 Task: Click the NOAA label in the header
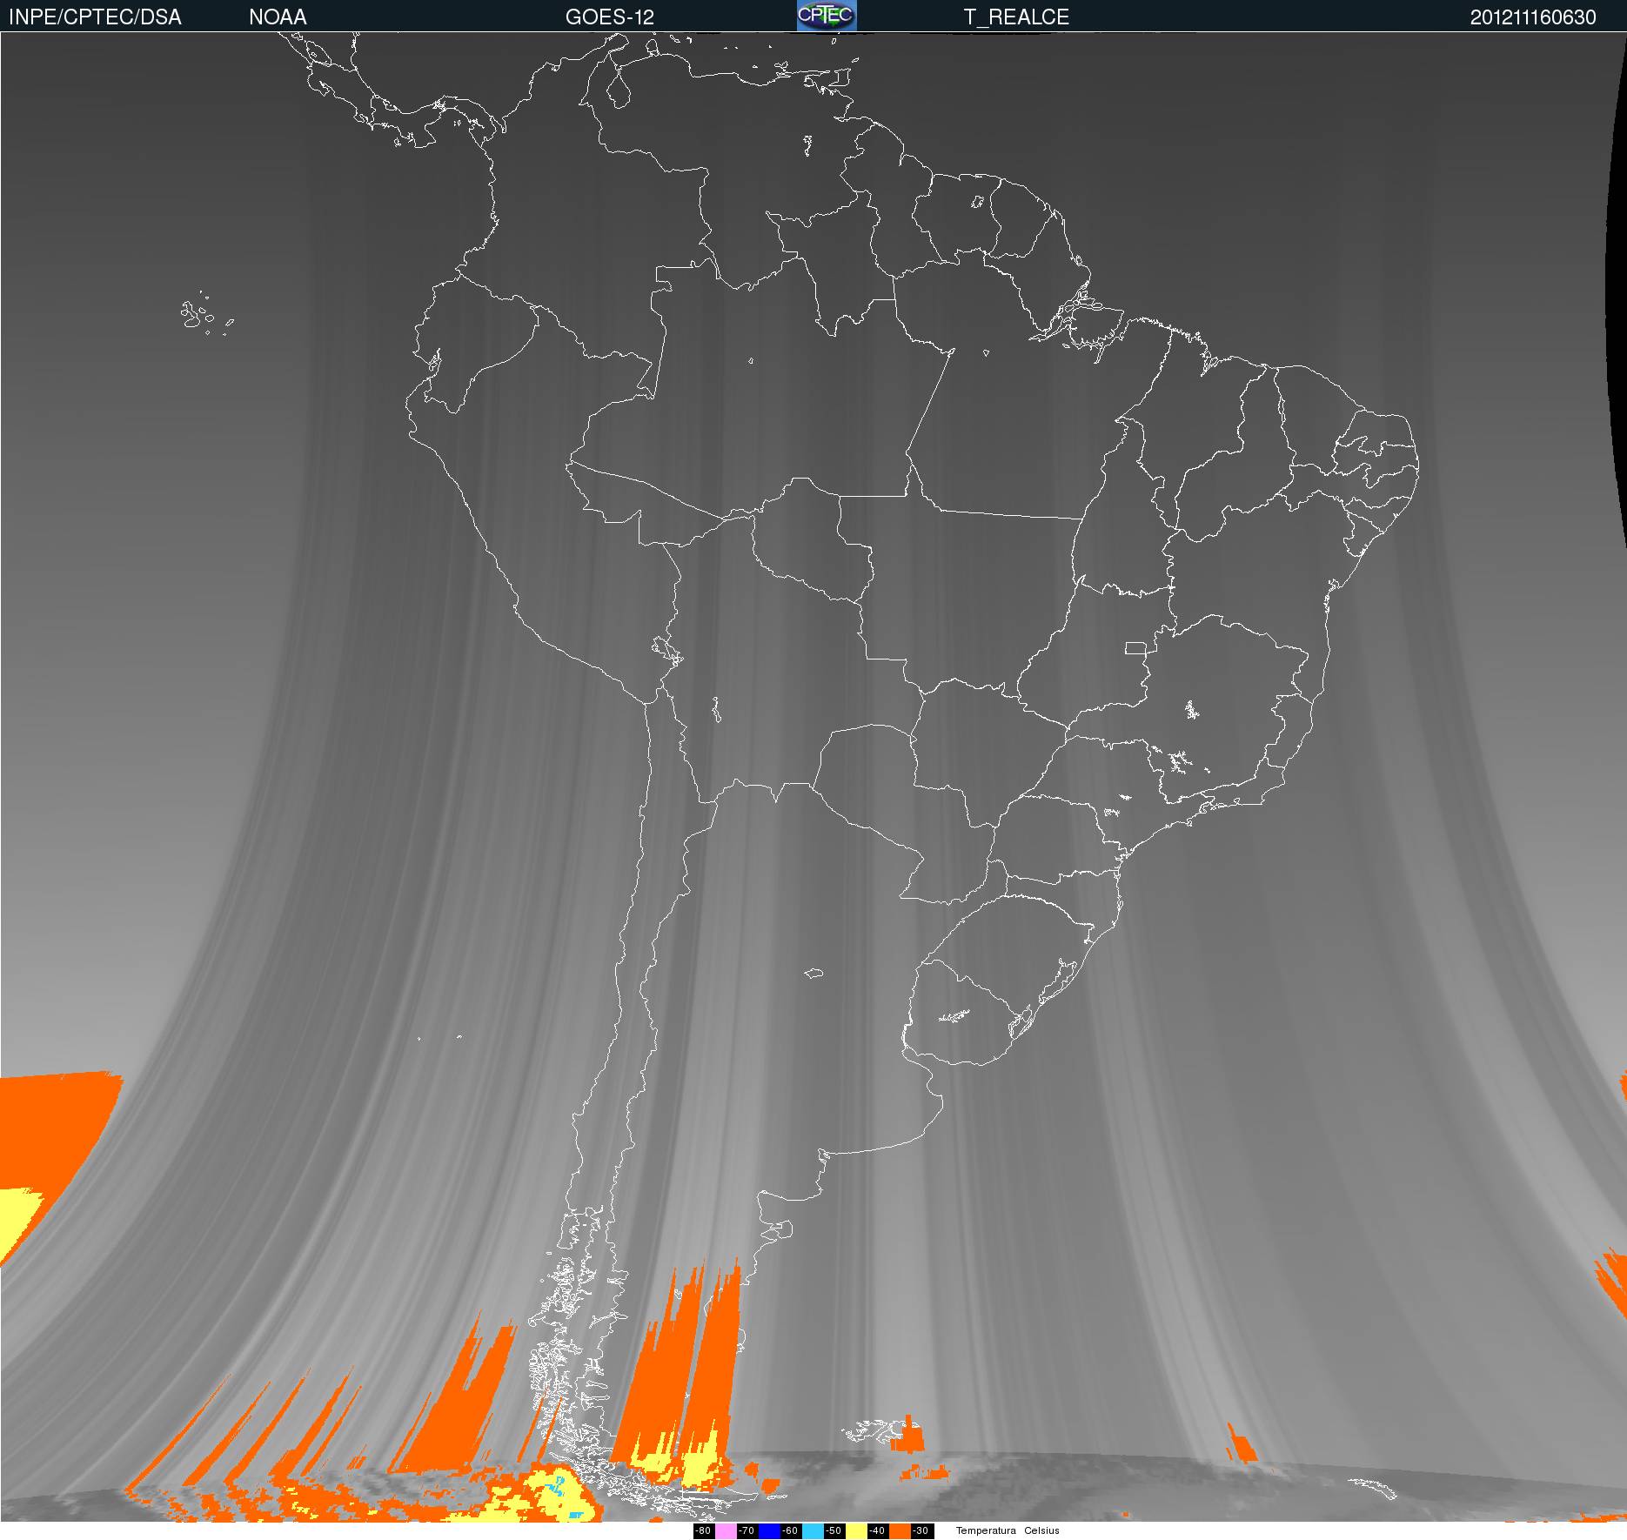(278, 17)
